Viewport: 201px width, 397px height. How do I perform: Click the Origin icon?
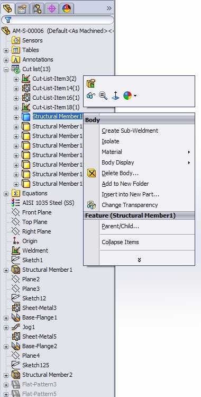(x=16, y=241)
